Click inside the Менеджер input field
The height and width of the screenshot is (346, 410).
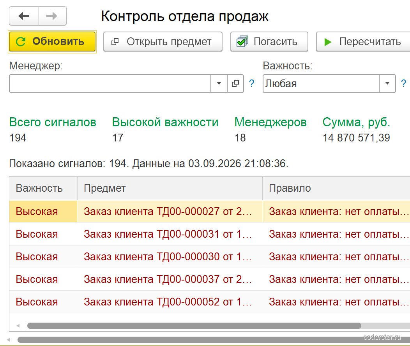click(x=110, y=84)
